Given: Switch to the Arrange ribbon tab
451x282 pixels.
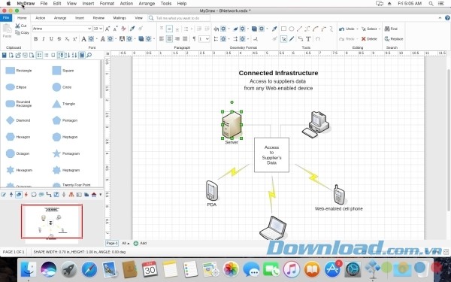Looking at the screenshot, I should 60,18.
